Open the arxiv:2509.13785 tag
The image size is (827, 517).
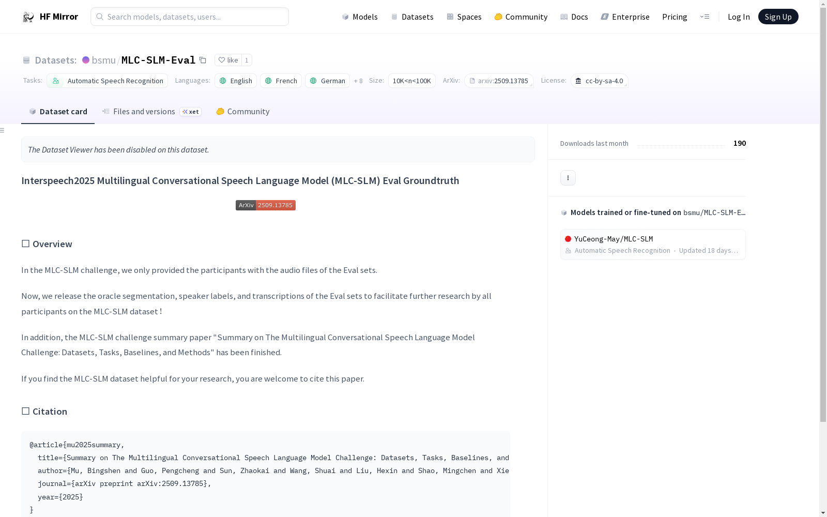[x=499, y=81]
